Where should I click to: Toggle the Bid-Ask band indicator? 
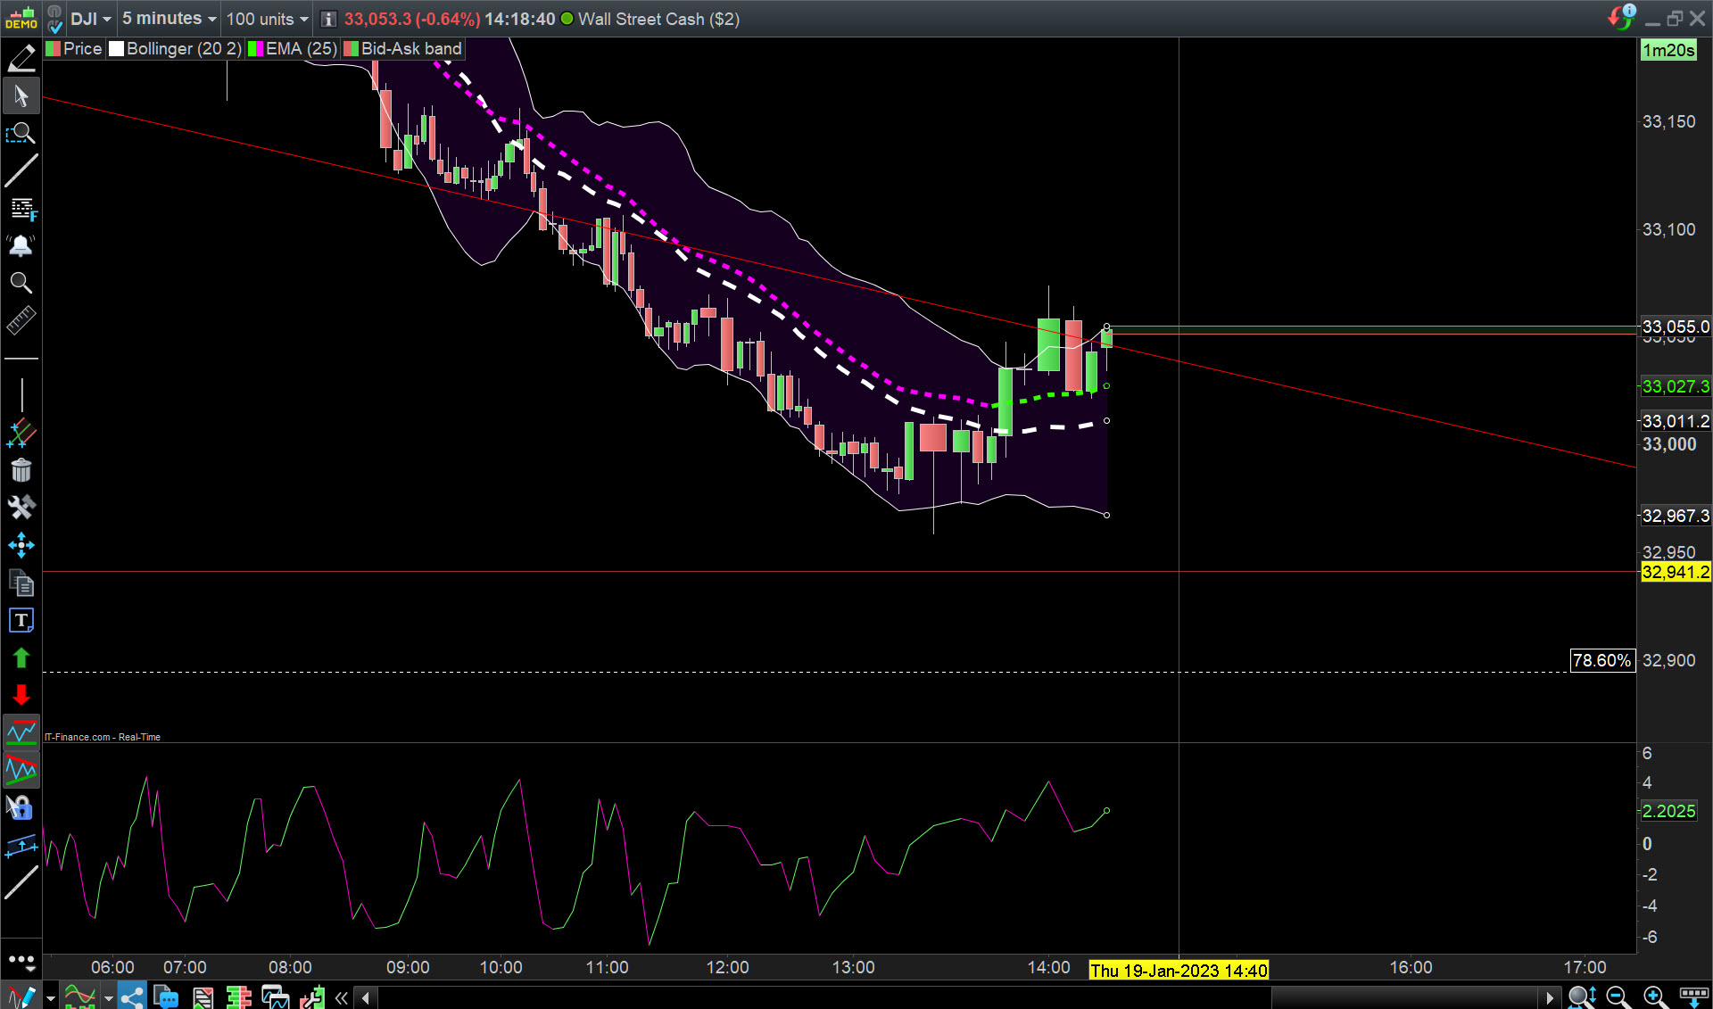click(352, 49)
